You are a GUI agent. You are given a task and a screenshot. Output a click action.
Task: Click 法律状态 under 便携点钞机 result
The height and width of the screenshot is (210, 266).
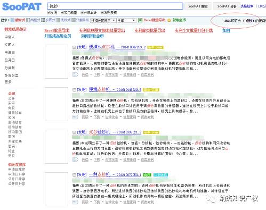point(111,117)
